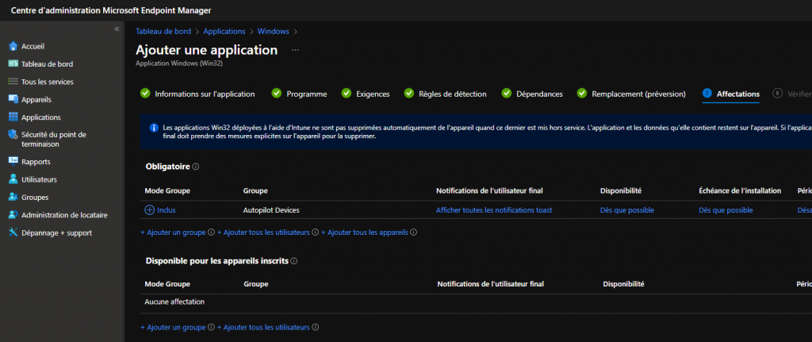The width and height of the screenshot is (812, 342).
Task: Click the Tous les services list icon
Action: click(13, 82)
